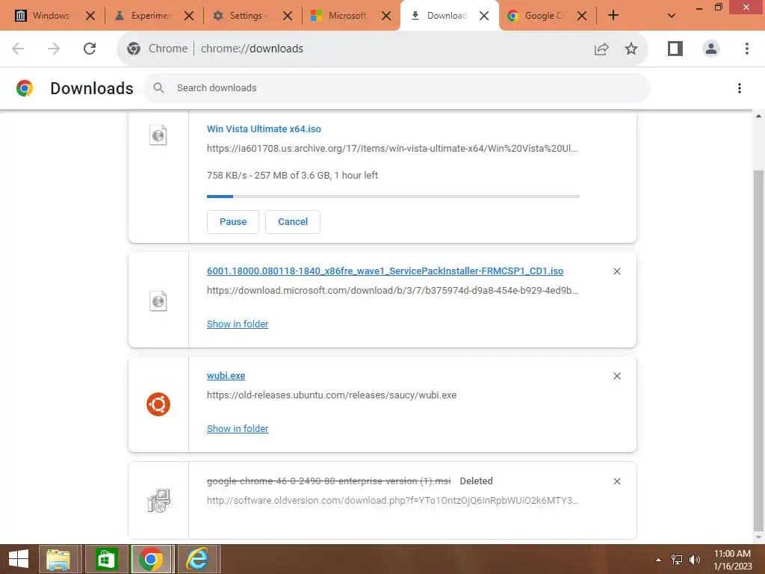Expand the tab search dropdown chevron
Image resolution: width=765 pixels, height=574 pixels.
click(x=672, y=16)
